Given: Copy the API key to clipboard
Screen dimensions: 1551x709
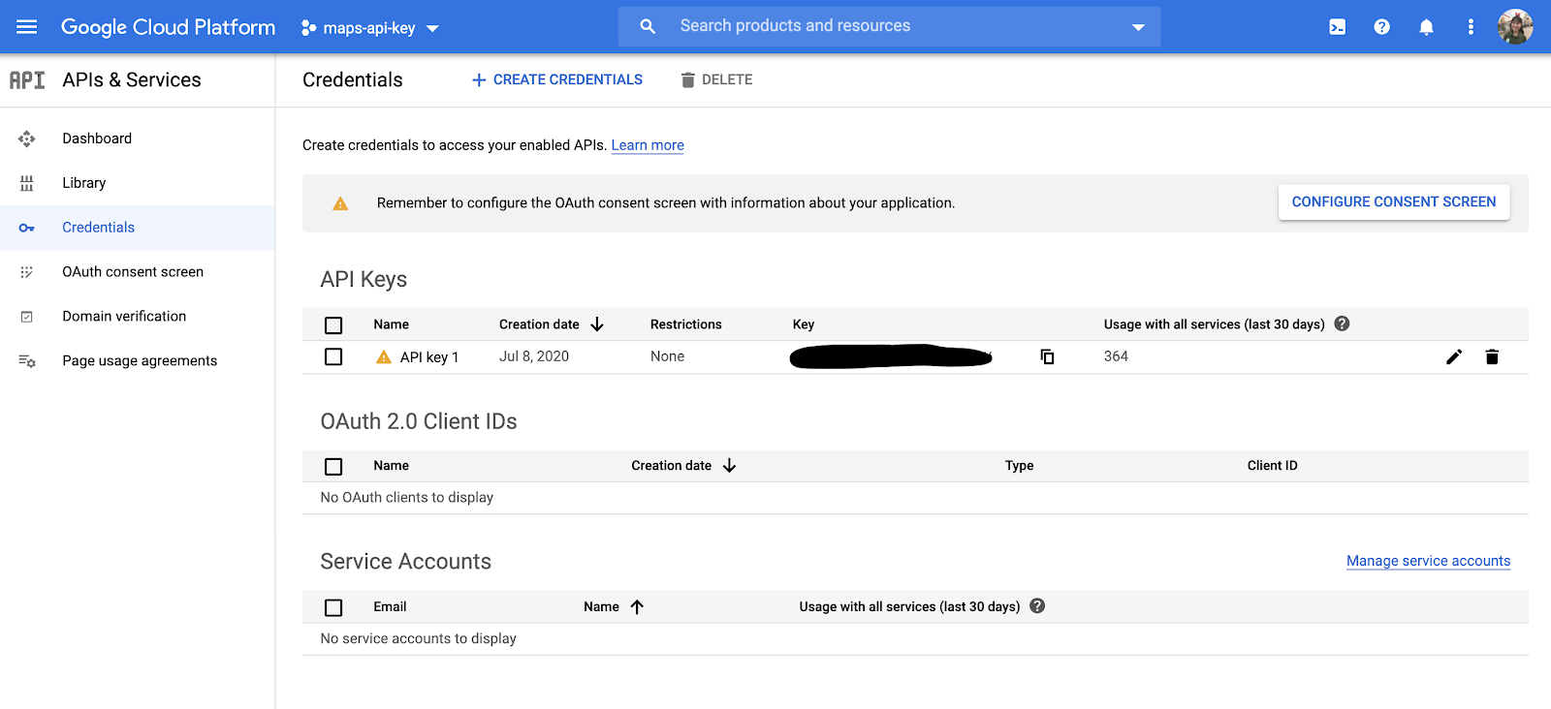Looking at the screenshot, I should pos(1047,356).
